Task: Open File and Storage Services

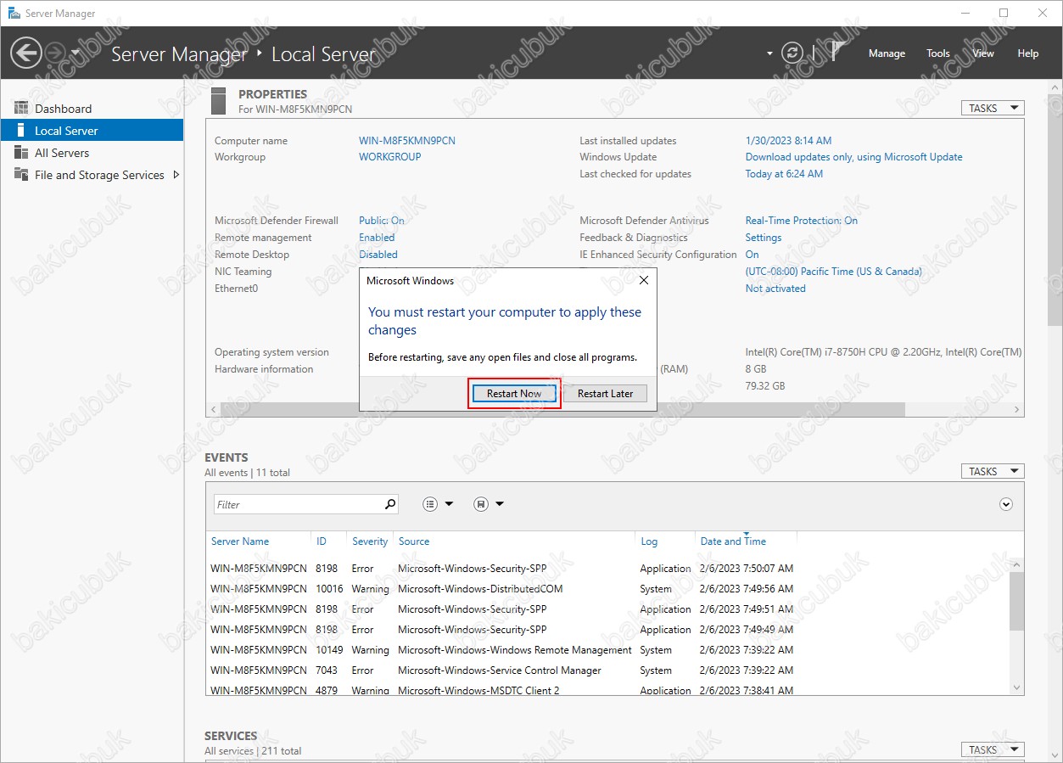Action: [99, 175]
